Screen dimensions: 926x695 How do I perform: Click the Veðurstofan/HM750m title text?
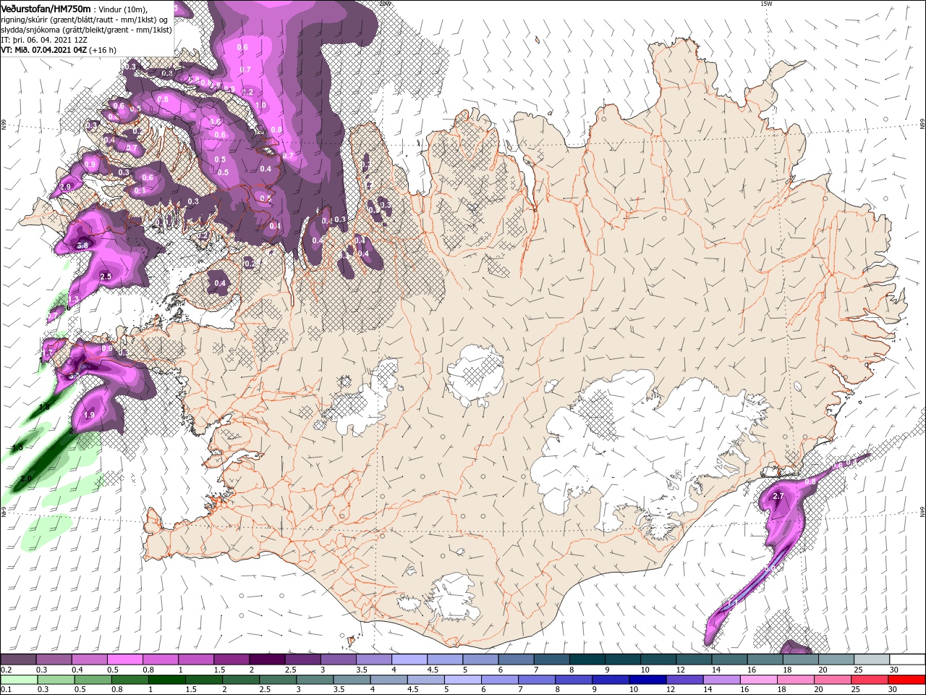[x=46, y=8]
